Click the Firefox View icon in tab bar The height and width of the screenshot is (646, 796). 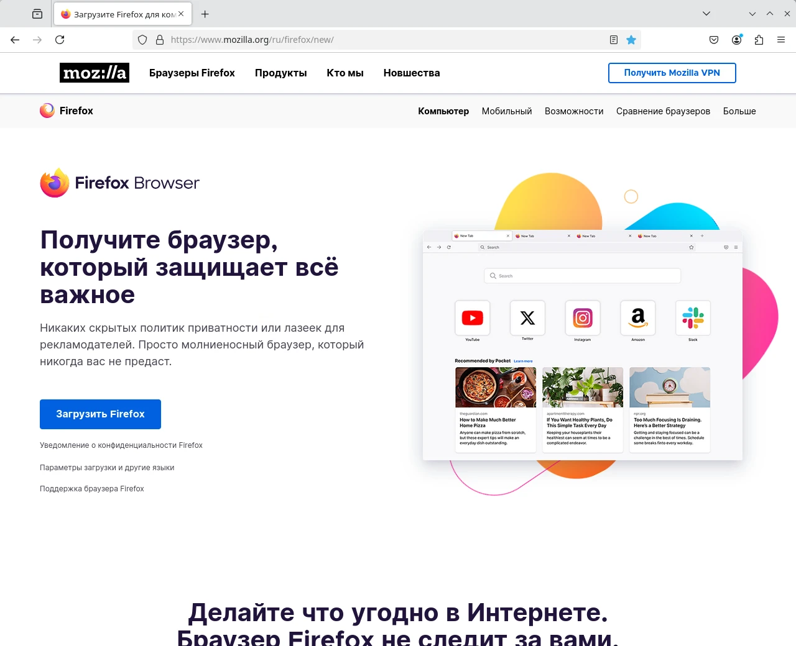(x=37, y=14)
